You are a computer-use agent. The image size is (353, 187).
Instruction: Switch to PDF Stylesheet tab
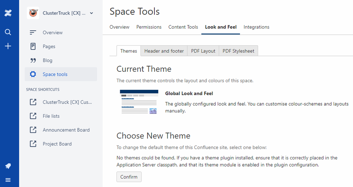coord(238,51)
